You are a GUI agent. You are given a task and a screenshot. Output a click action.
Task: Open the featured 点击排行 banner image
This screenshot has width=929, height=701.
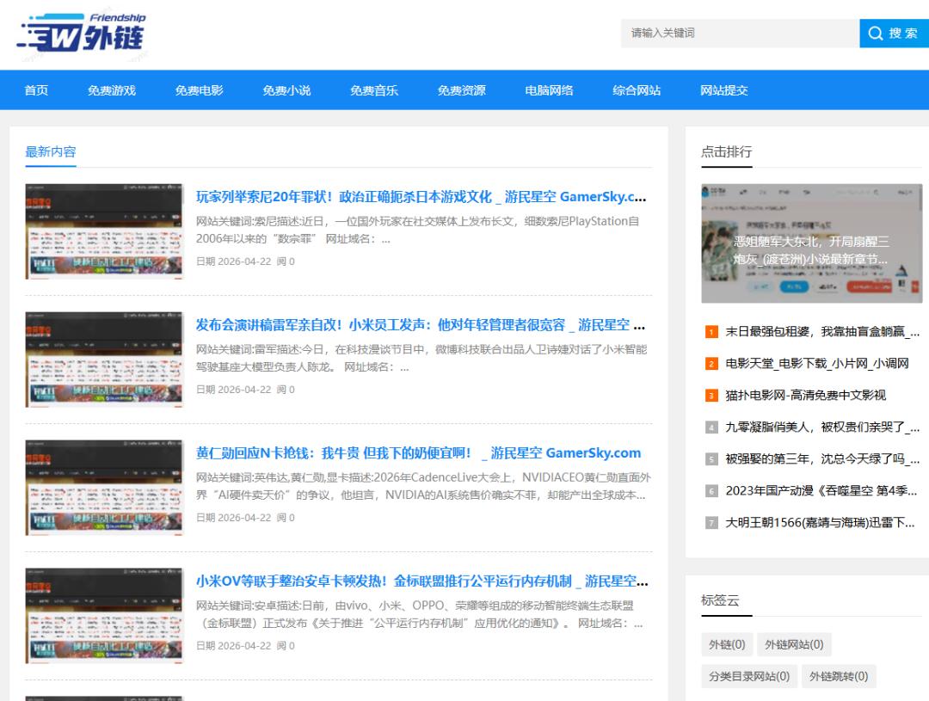(x=811, y=243)
